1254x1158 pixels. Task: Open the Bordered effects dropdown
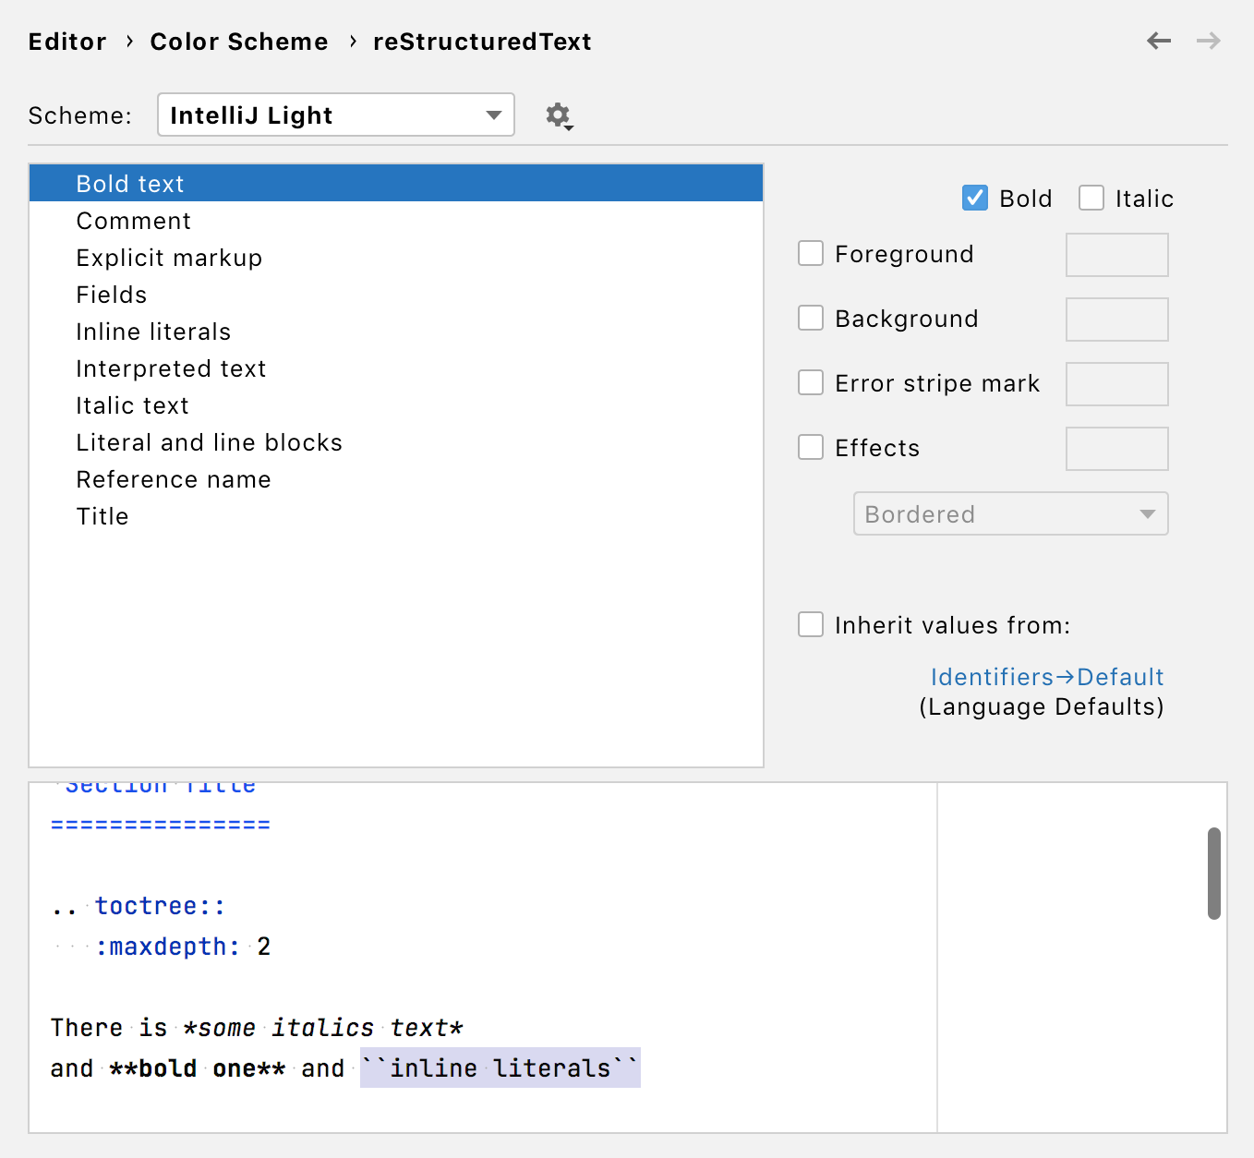1010,513
